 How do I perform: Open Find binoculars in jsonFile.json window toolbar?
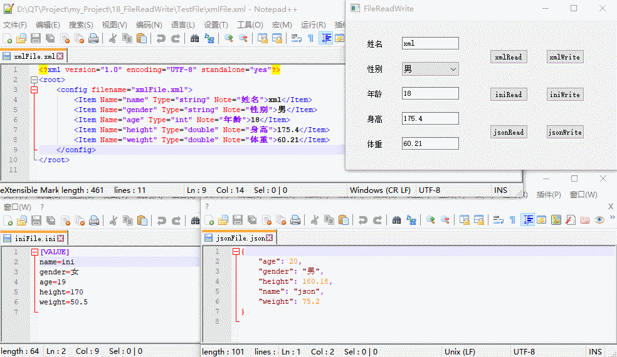(x=397, y=220)
